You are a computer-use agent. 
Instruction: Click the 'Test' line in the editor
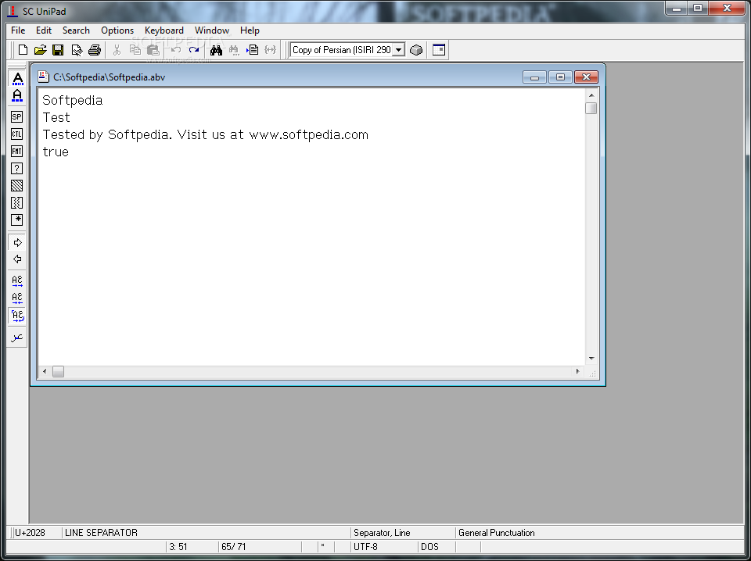click(x=56, y=118)
